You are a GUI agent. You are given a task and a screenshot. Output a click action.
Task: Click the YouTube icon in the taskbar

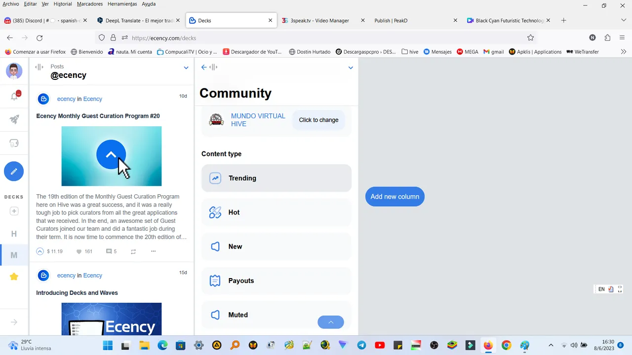coord(380,345)
